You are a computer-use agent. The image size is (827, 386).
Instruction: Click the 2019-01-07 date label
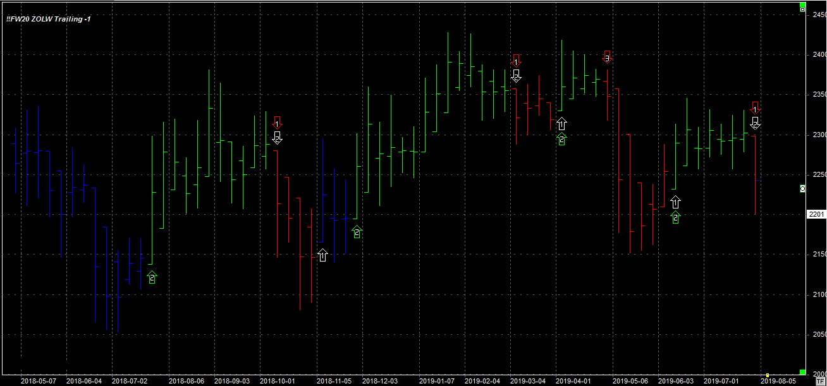coord(436,381)
